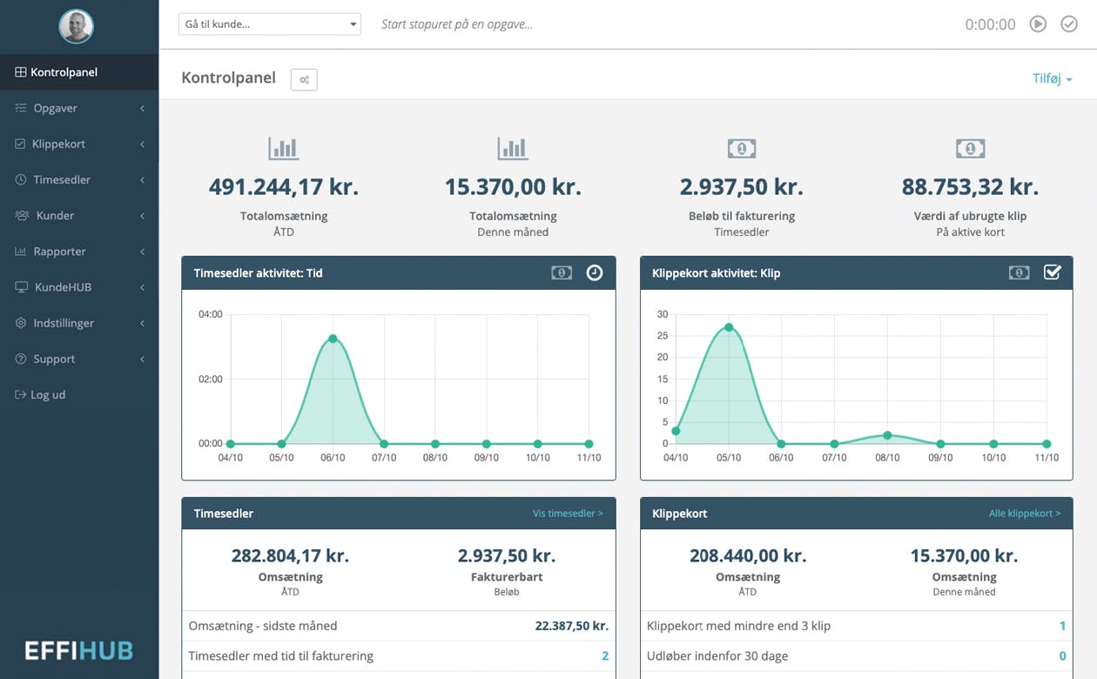Follow the 'Vis timesedler >' link

[x=568, y=514]
